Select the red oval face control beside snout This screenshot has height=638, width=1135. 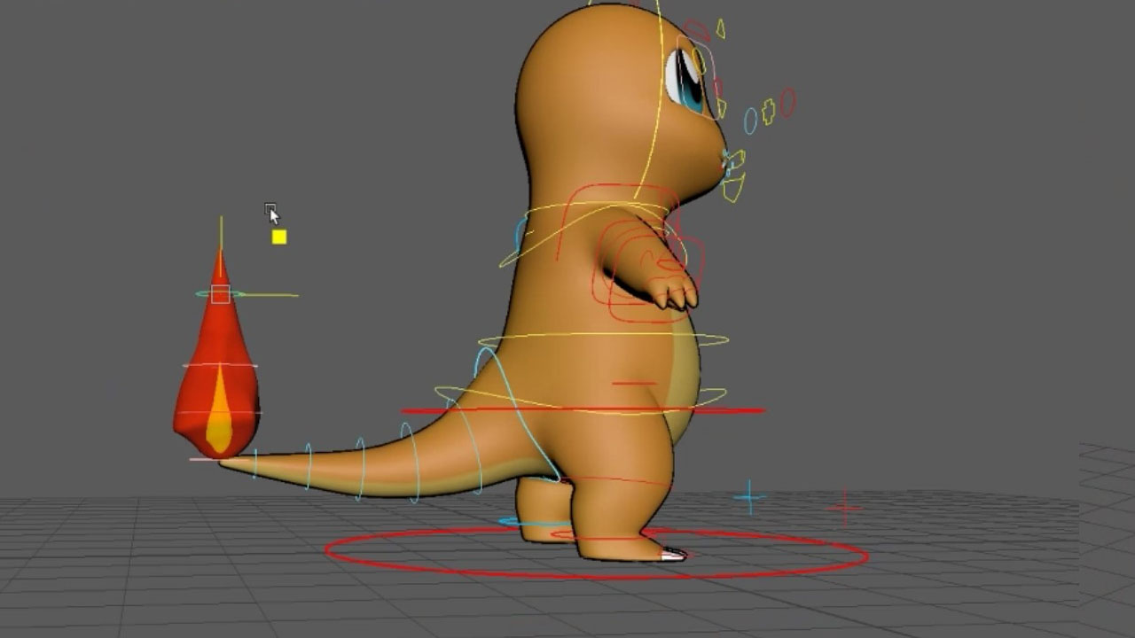tap(787, 102)
